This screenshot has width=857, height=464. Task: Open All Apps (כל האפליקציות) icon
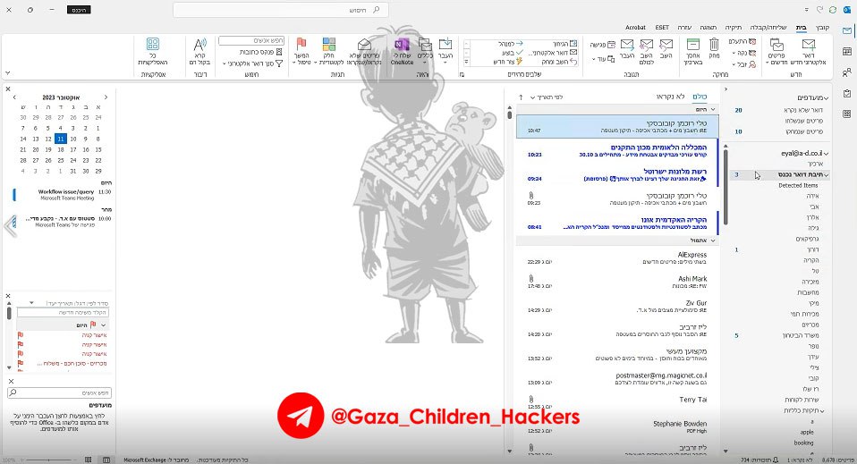[152, 46]
